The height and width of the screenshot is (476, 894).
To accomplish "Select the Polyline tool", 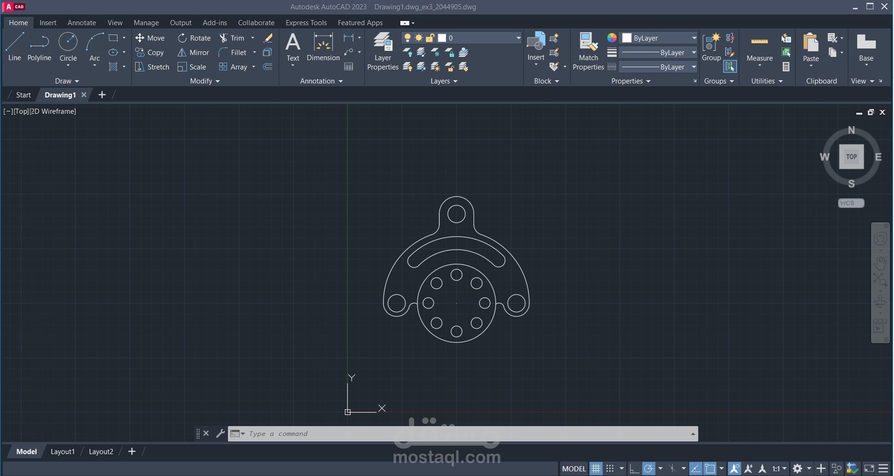I will coord(39,47).
